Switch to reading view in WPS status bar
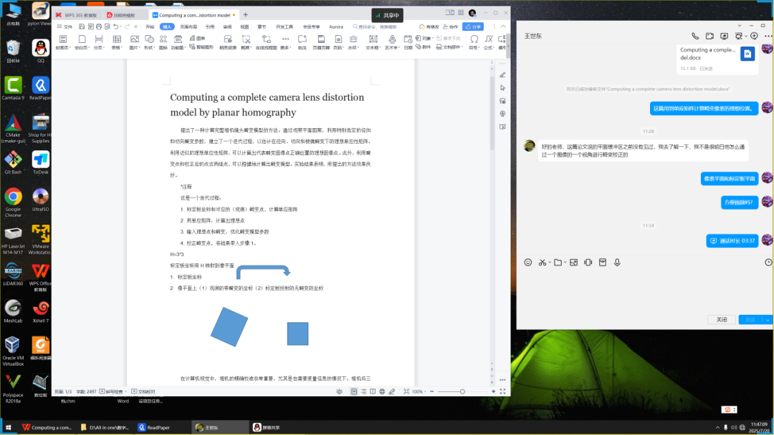This screenshot has width=774, height=435. [x=373, y=391]
